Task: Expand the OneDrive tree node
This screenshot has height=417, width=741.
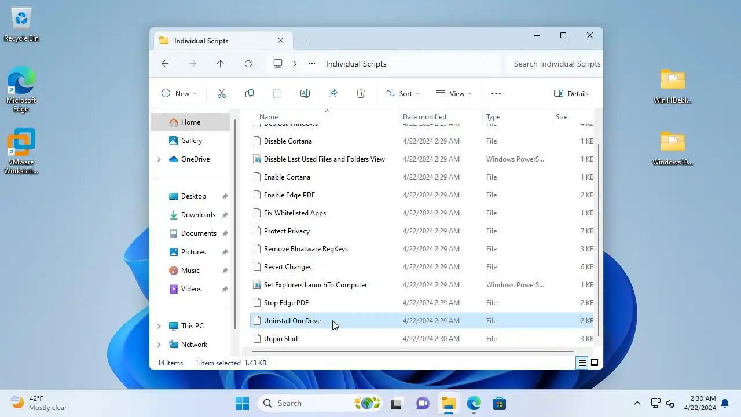Action: click(x=159, y=159)
